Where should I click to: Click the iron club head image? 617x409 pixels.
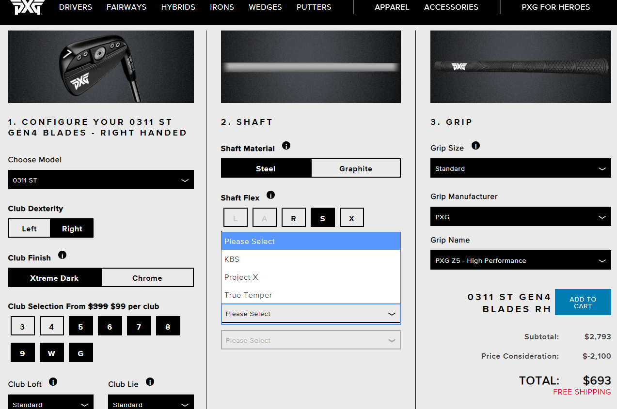[x=101, y=67]
